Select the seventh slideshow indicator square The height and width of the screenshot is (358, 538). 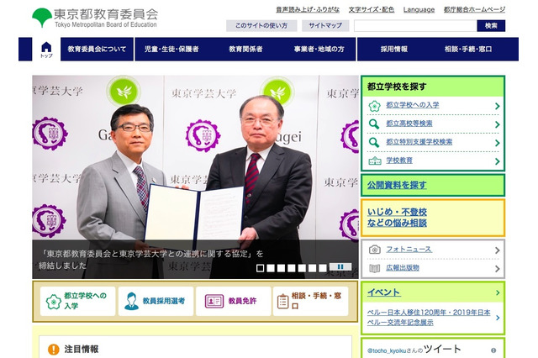(x=322, y=268)
